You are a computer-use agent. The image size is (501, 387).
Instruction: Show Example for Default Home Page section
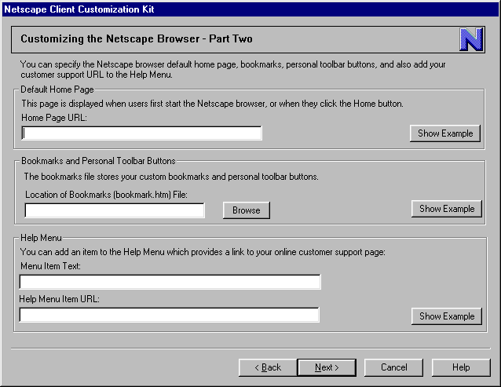tap(445, 133)
